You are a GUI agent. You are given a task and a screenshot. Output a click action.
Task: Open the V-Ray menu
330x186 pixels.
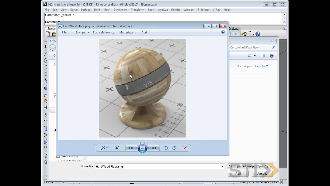[217, 10]
